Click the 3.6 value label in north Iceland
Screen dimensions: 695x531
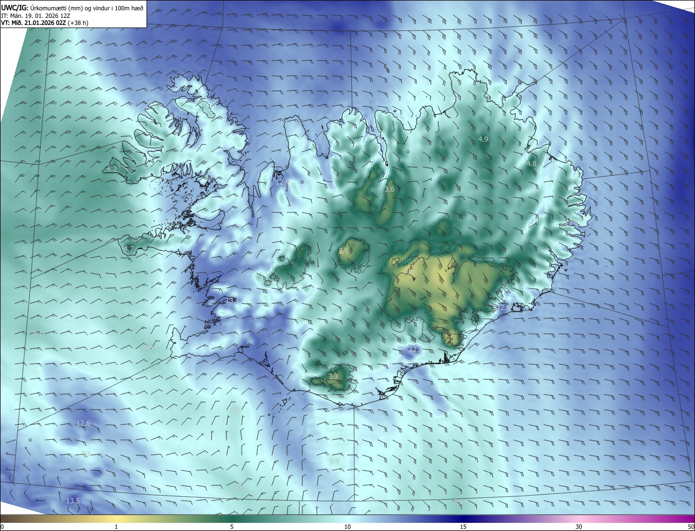point(389,189)
